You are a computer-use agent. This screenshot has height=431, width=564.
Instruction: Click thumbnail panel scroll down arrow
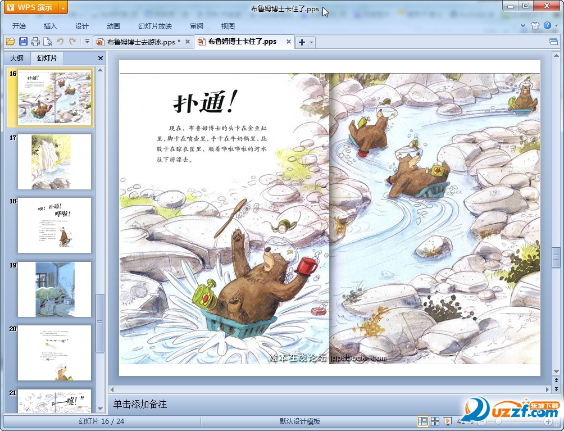click(x=101, y=409)
